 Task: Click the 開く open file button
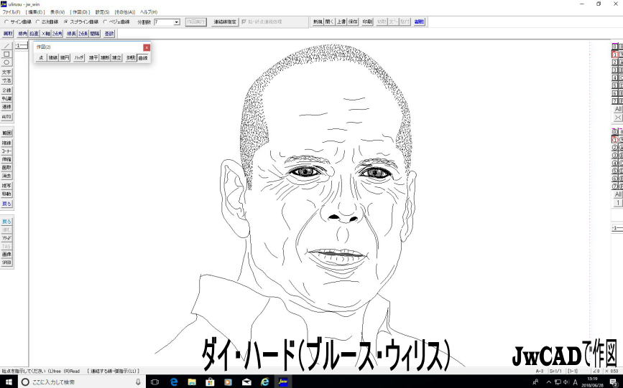[330, 22]
